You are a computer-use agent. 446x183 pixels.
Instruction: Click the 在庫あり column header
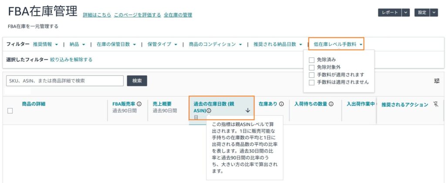268,104
